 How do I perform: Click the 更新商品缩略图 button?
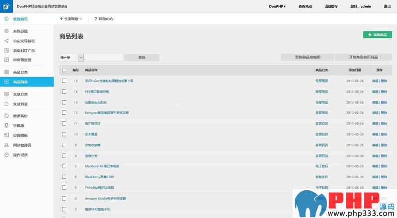[x=307, y=57]
